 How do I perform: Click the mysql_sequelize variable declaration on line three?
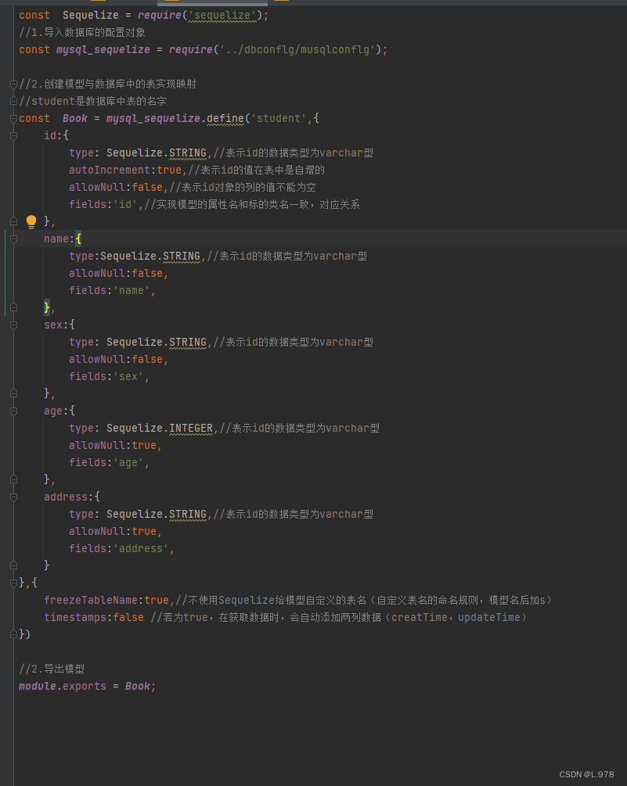[x=103, y=49]
